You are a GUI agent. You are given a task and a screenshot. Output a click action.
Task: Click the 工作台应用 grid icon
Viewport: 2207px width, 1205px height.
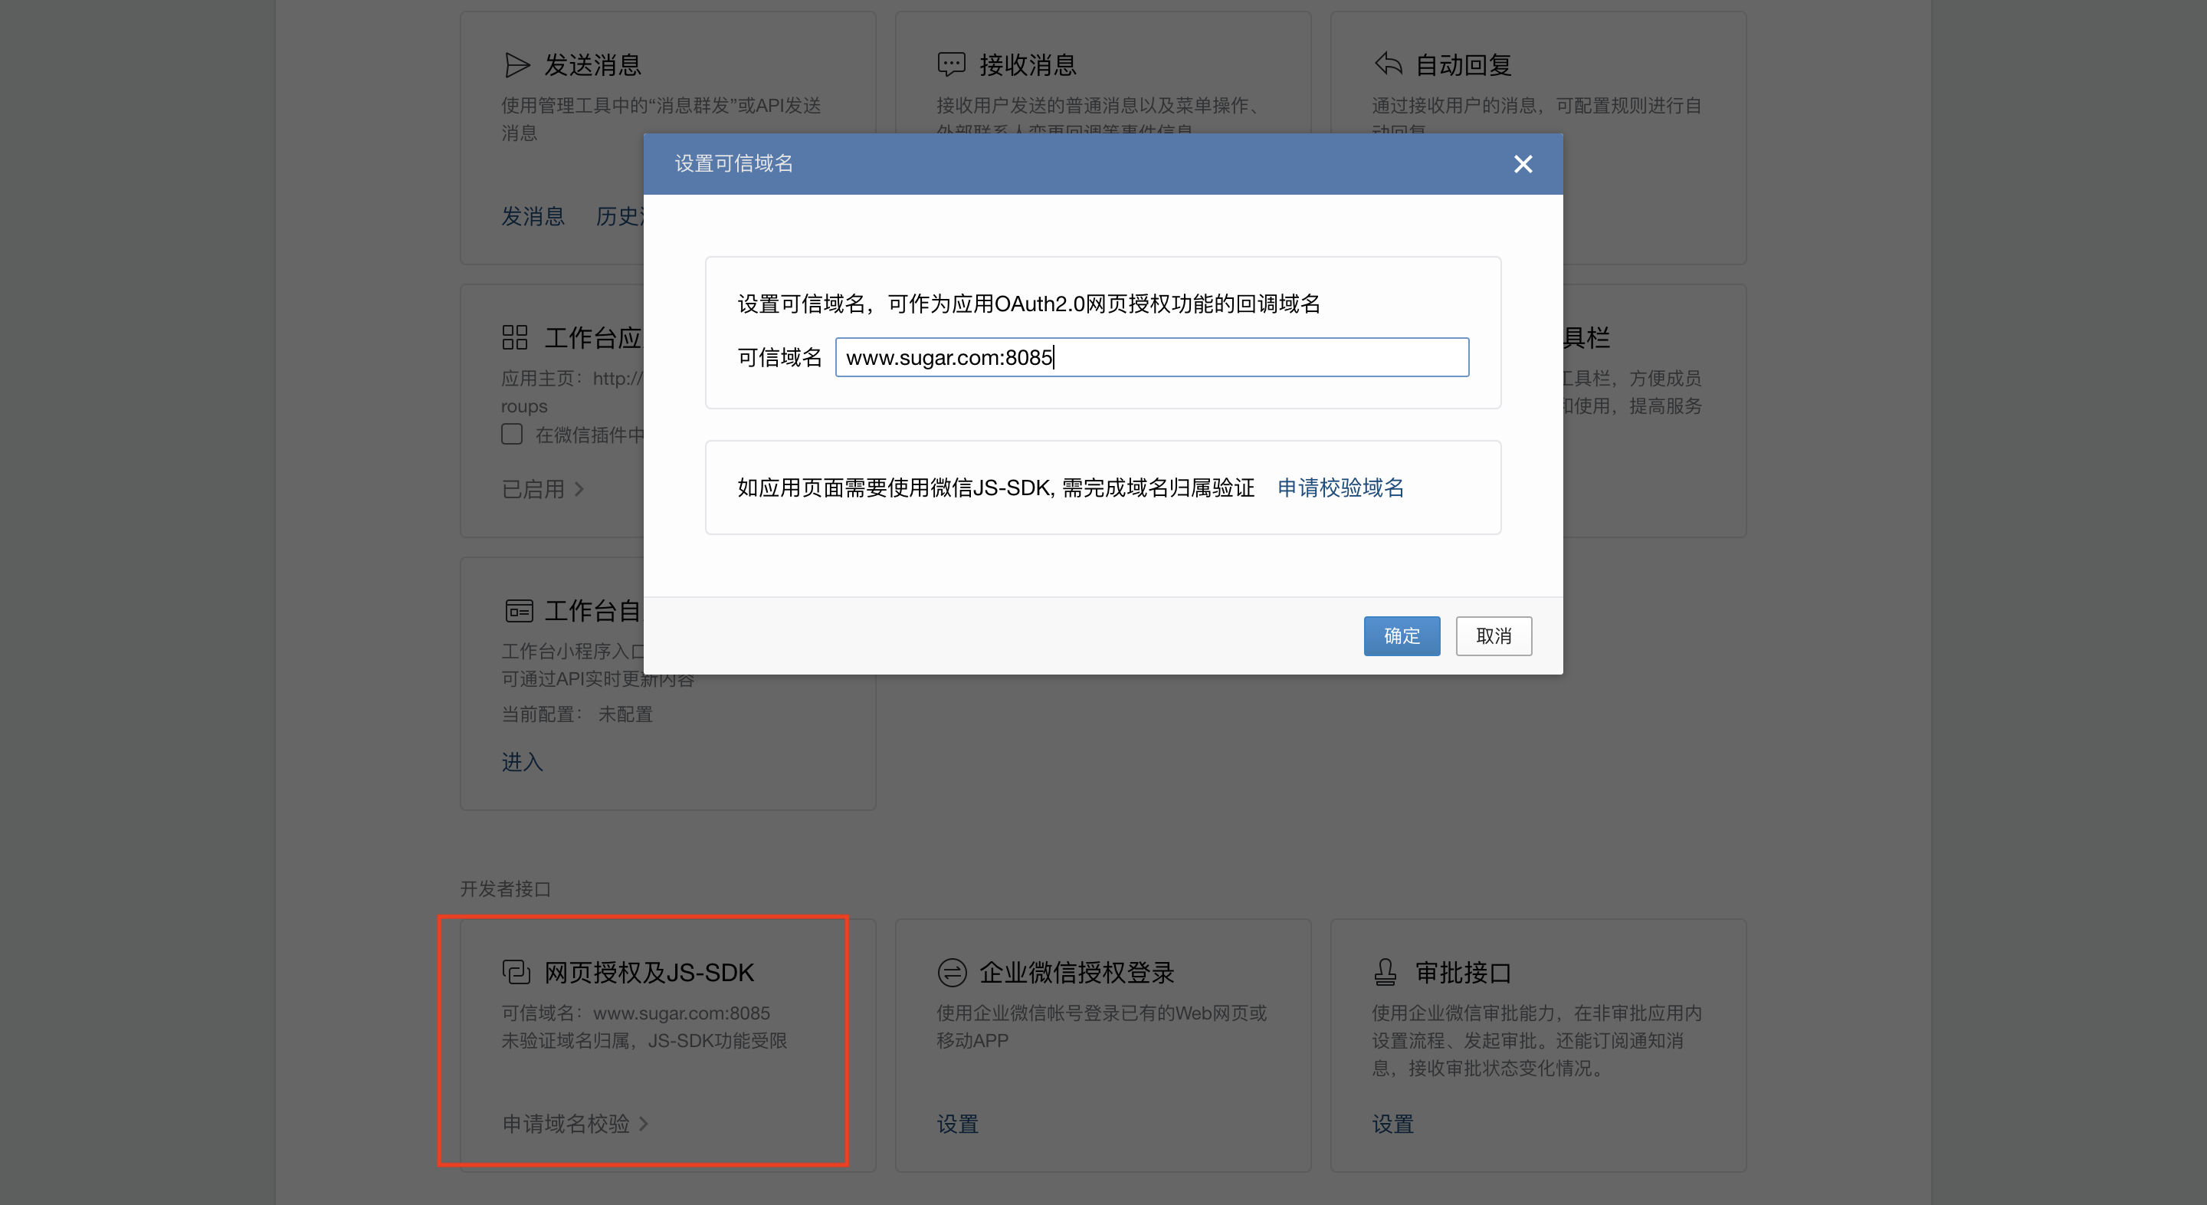tap(515, 338)
